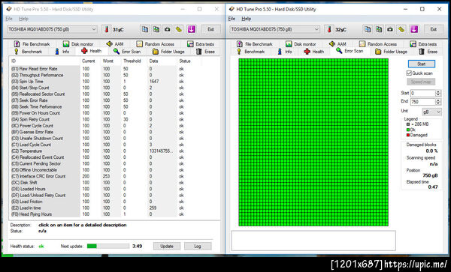Image resolution: width=451 pixels, height=272 pixels.
Task: Open the Erase tab in right window
Action: pyautogui.click(x=428, y=52)
